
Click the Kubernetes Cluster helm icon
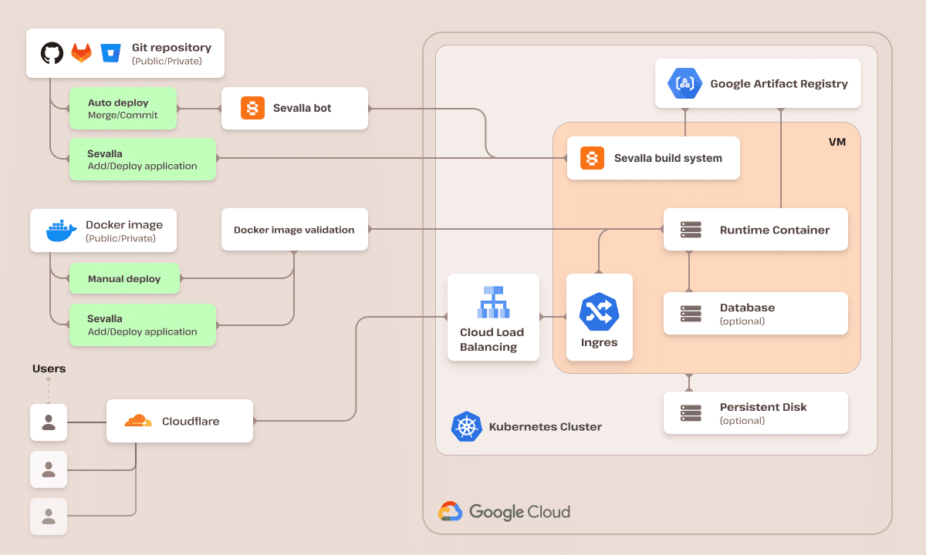pos(466,425)
